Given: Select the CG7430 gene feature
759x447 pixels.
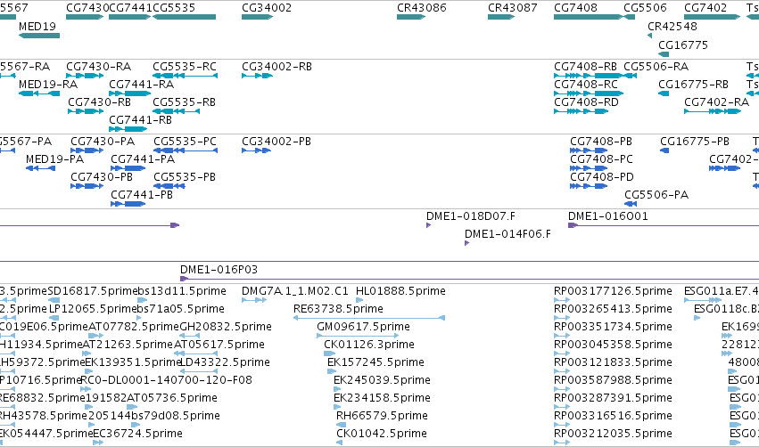Looking at the screenshot, I should point(85,17).
